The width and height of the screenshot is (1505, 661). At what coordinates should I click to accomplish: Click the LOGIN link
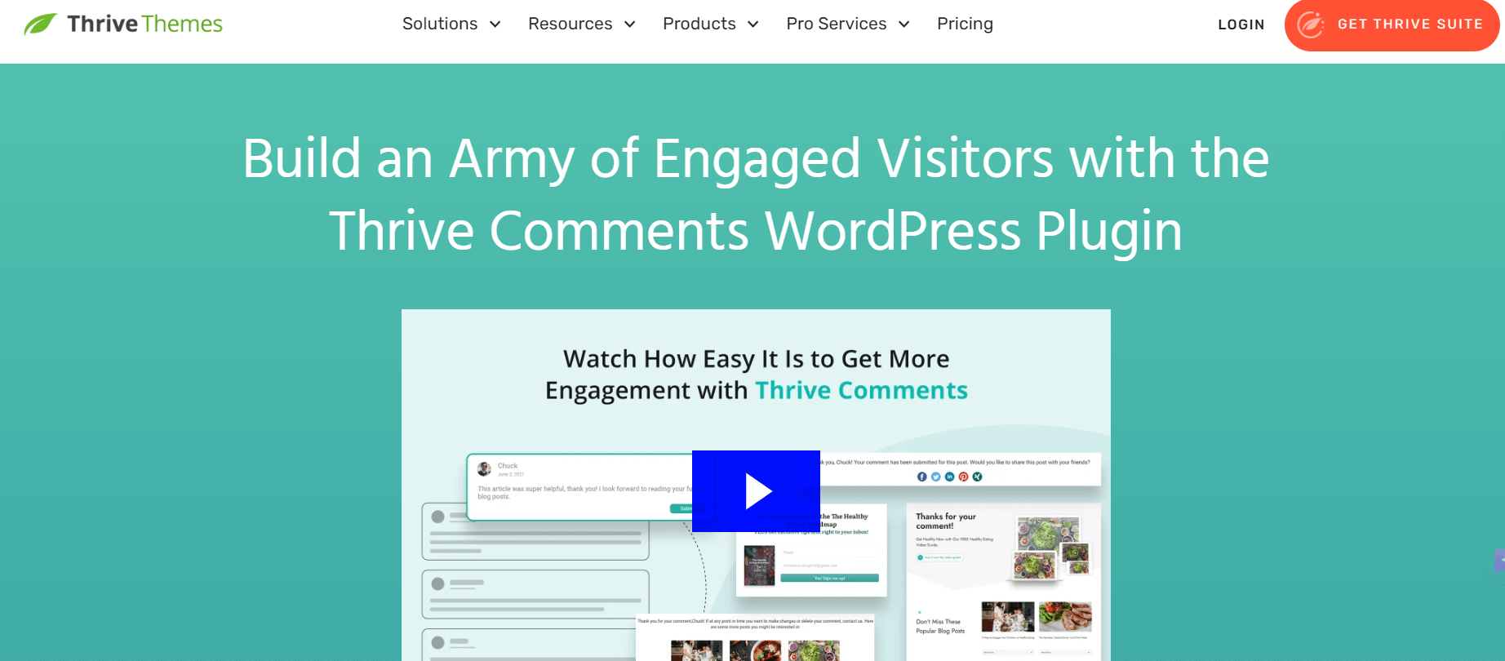(1241, 24)
